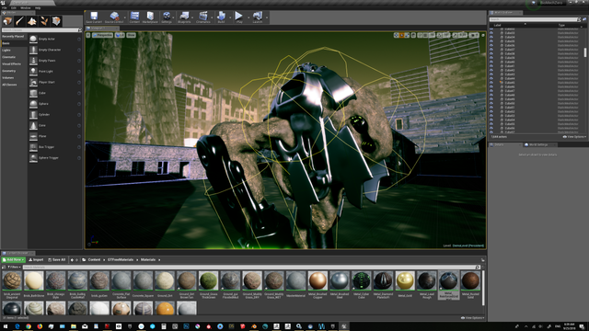Open the Lit view mode dropdown
Image resolution: width=589 pixels, height=331 pixels.
(x=120, y=35)
